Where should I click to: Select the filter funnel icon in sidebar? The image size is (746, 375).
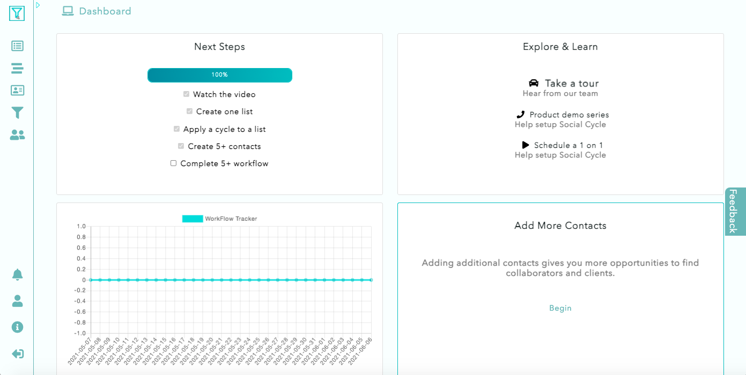coord(17,112)
